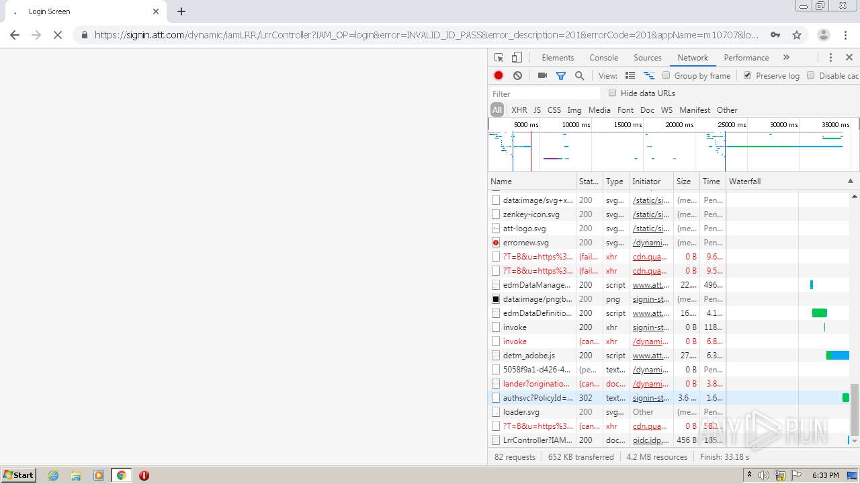This screenshot has width=860, height=484.
Task: Filter requests by WS type
Action: click(x=666, y=110)
